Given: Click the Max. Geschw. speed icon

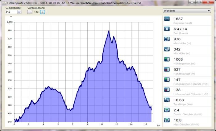Looking at the screenshot, I should tap(167, 120).
